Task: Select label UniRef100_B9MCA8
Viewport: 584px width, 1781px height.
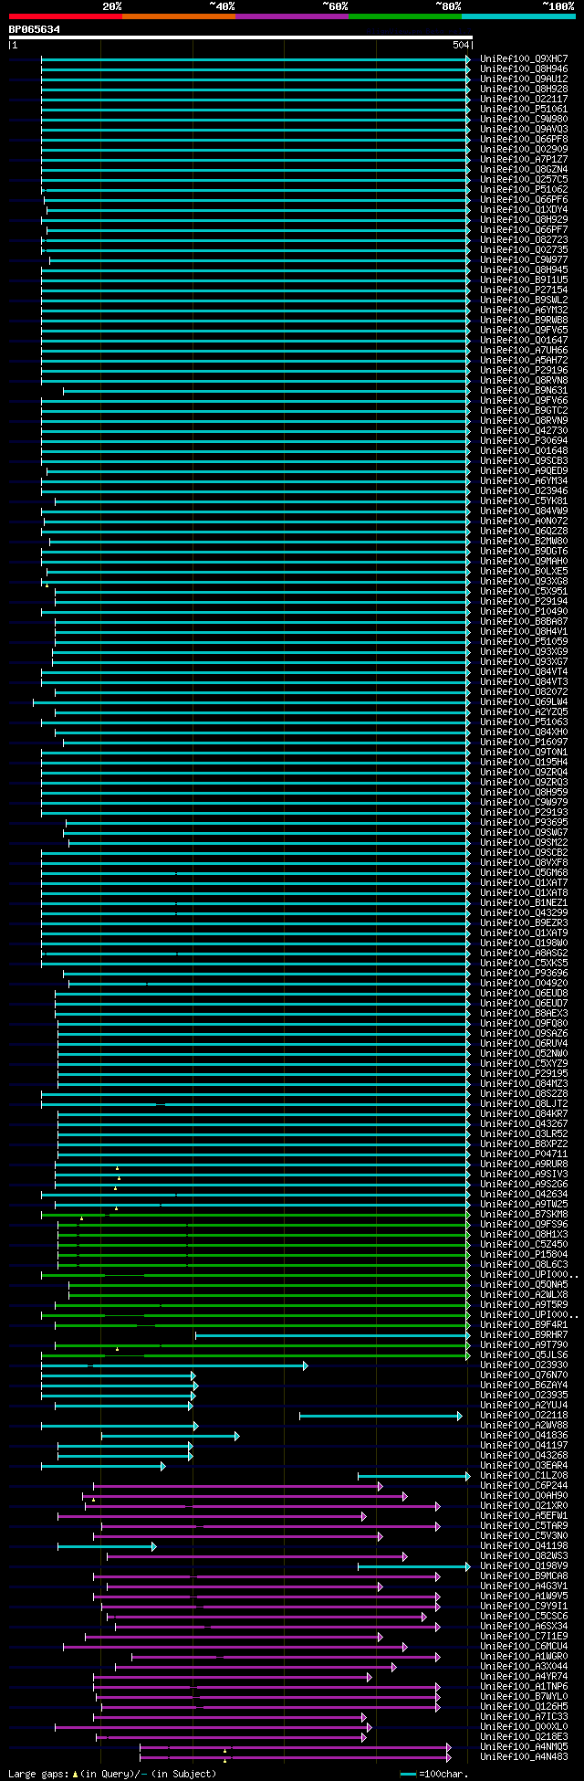Action: click(524, 1576)
